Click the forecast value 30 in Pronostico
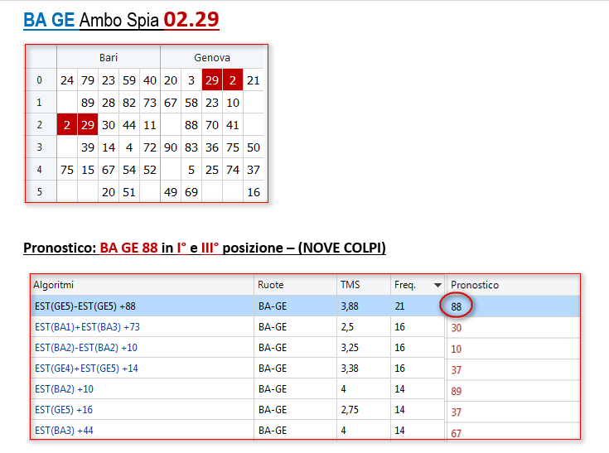Viewport: 609px width, 453px height. (456, 328)
